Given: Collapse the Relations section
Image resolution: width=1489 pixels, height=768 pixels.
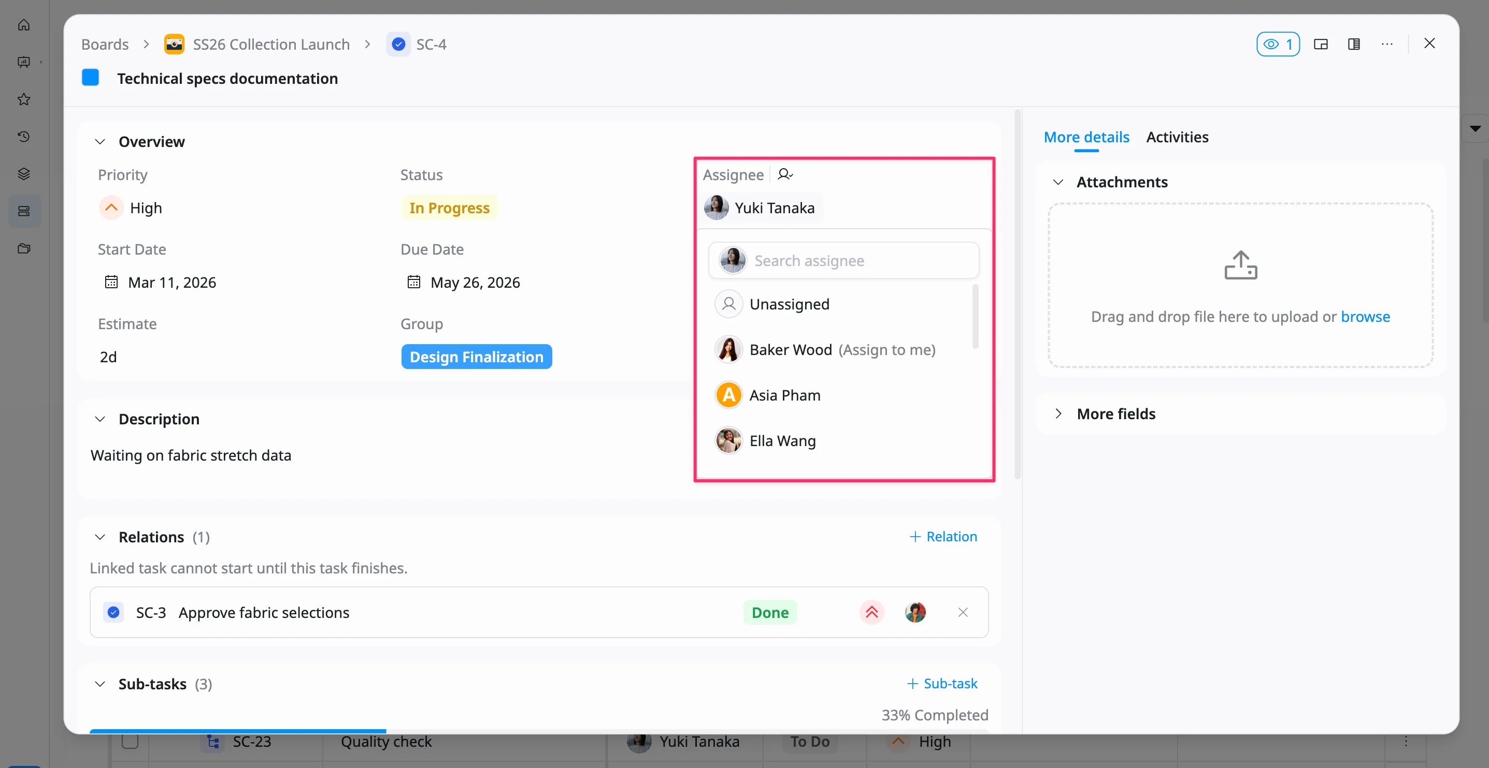Looking at the screenshot, I should (x=100, y=537).
